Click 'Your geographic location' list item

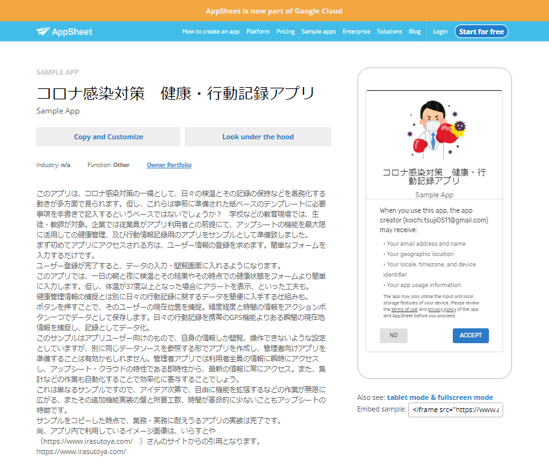click(x=420, y=254)
